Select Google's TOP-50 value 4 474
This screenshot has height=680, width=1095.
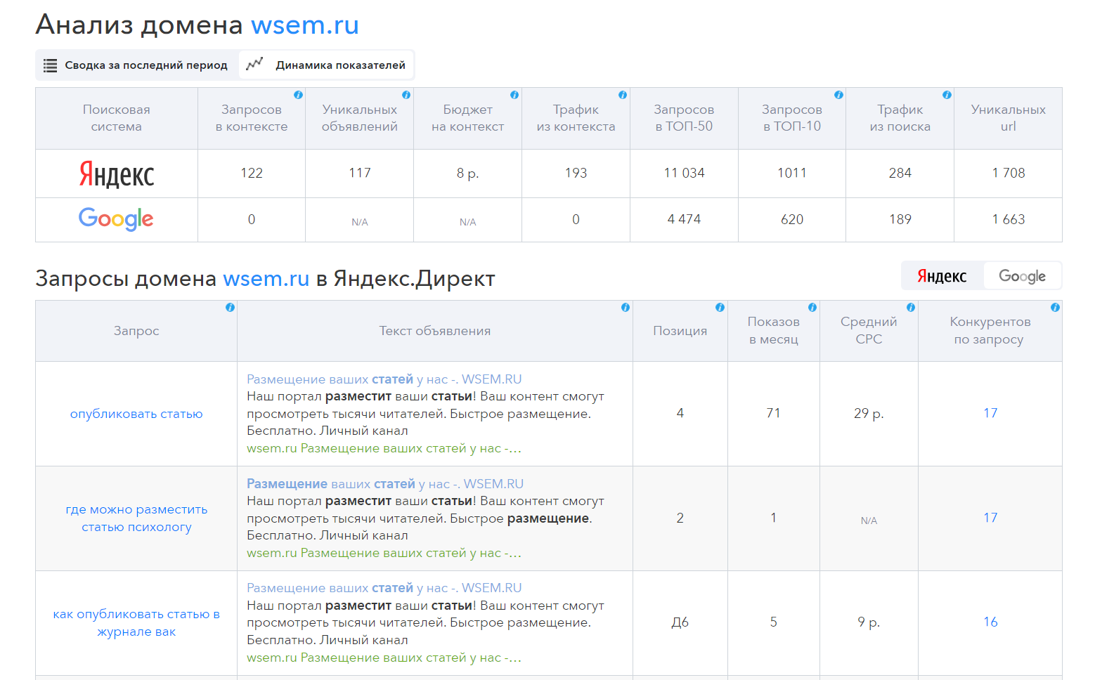pos(684,219)
